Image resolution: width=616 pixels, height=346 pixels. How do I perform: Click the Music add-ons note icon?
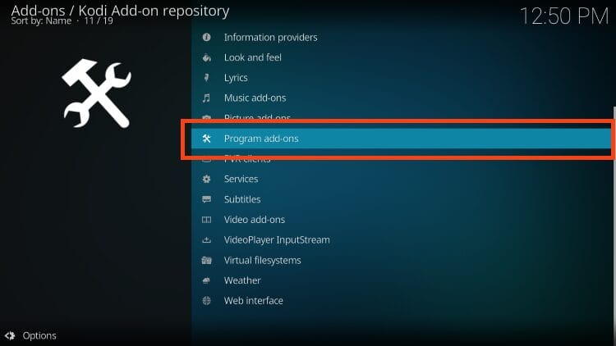pyautogui.click(x=206, y=98)
